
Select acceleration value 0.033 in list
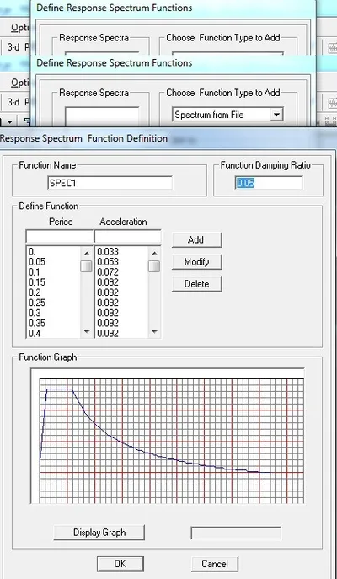pyautogui.click(x=108, y=252)
